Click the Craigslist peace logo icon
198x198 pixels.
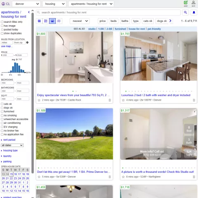click(x=3, y=4)
